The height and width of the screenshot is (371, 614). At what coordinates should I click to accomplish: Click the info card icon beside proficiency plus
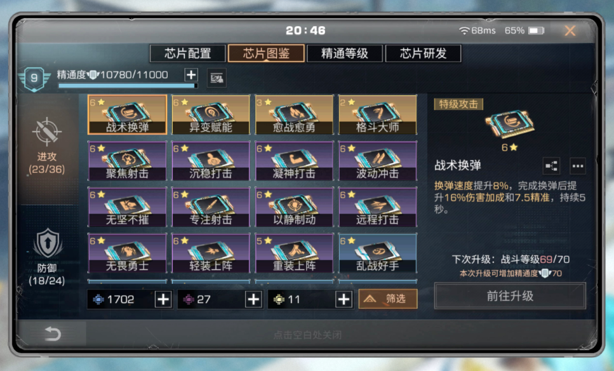[217, 78]
